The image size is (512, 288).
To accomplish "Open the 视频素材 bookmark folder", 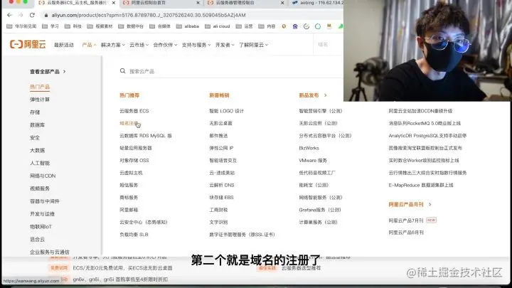I will point(100,26).
